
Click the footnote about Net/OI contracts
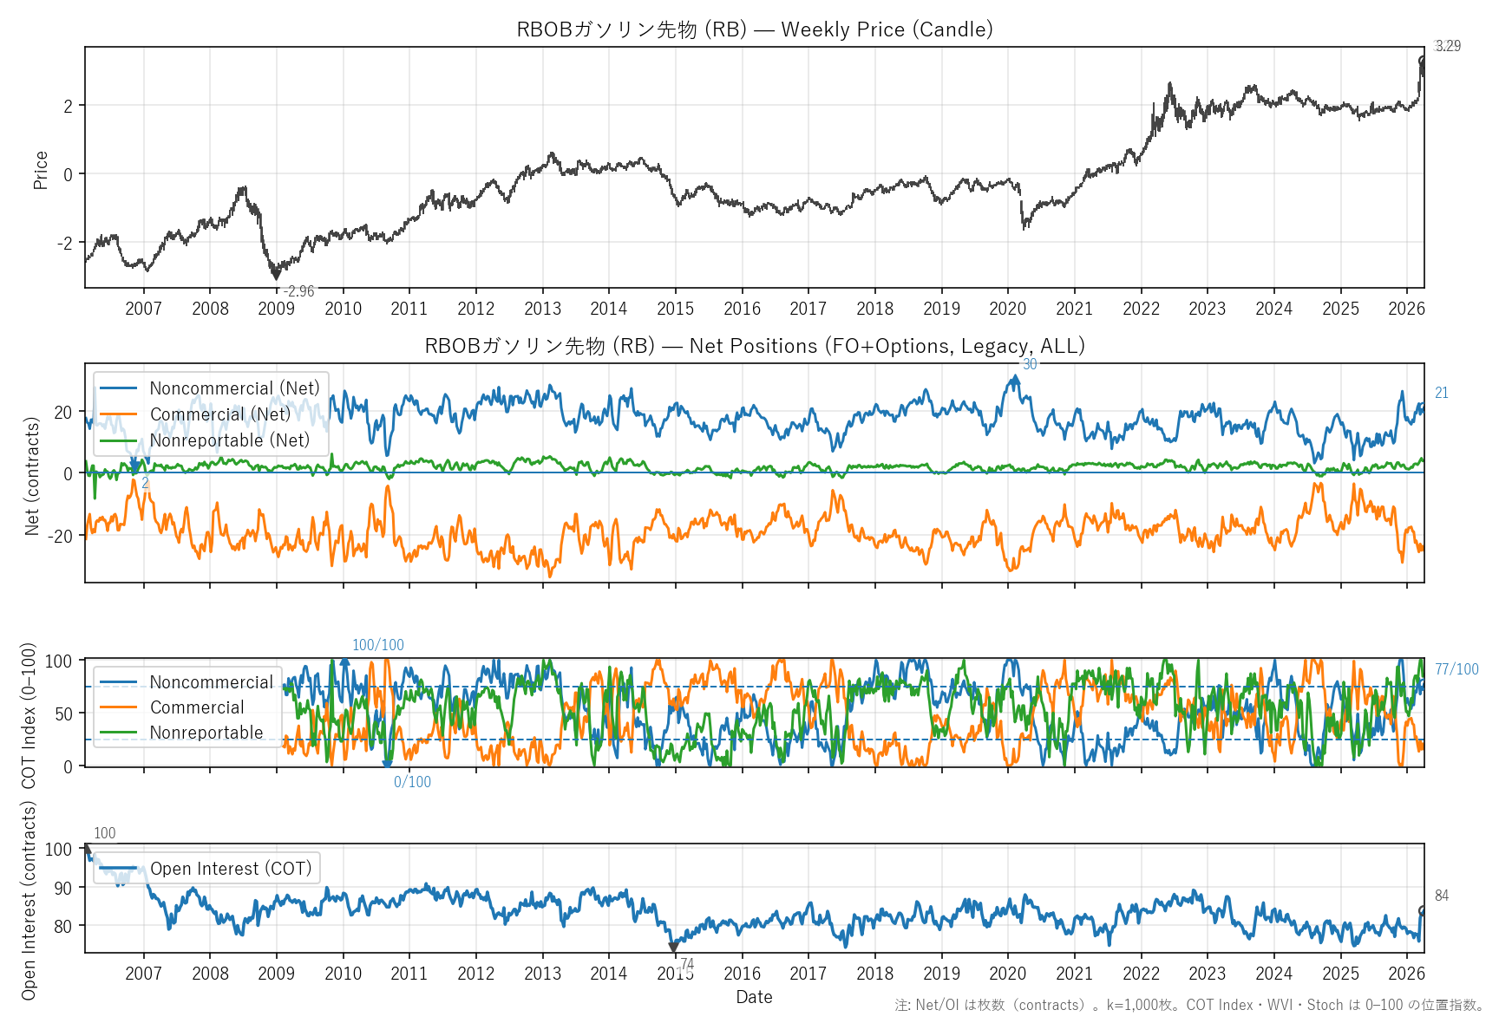[x=1188, y=1005]
